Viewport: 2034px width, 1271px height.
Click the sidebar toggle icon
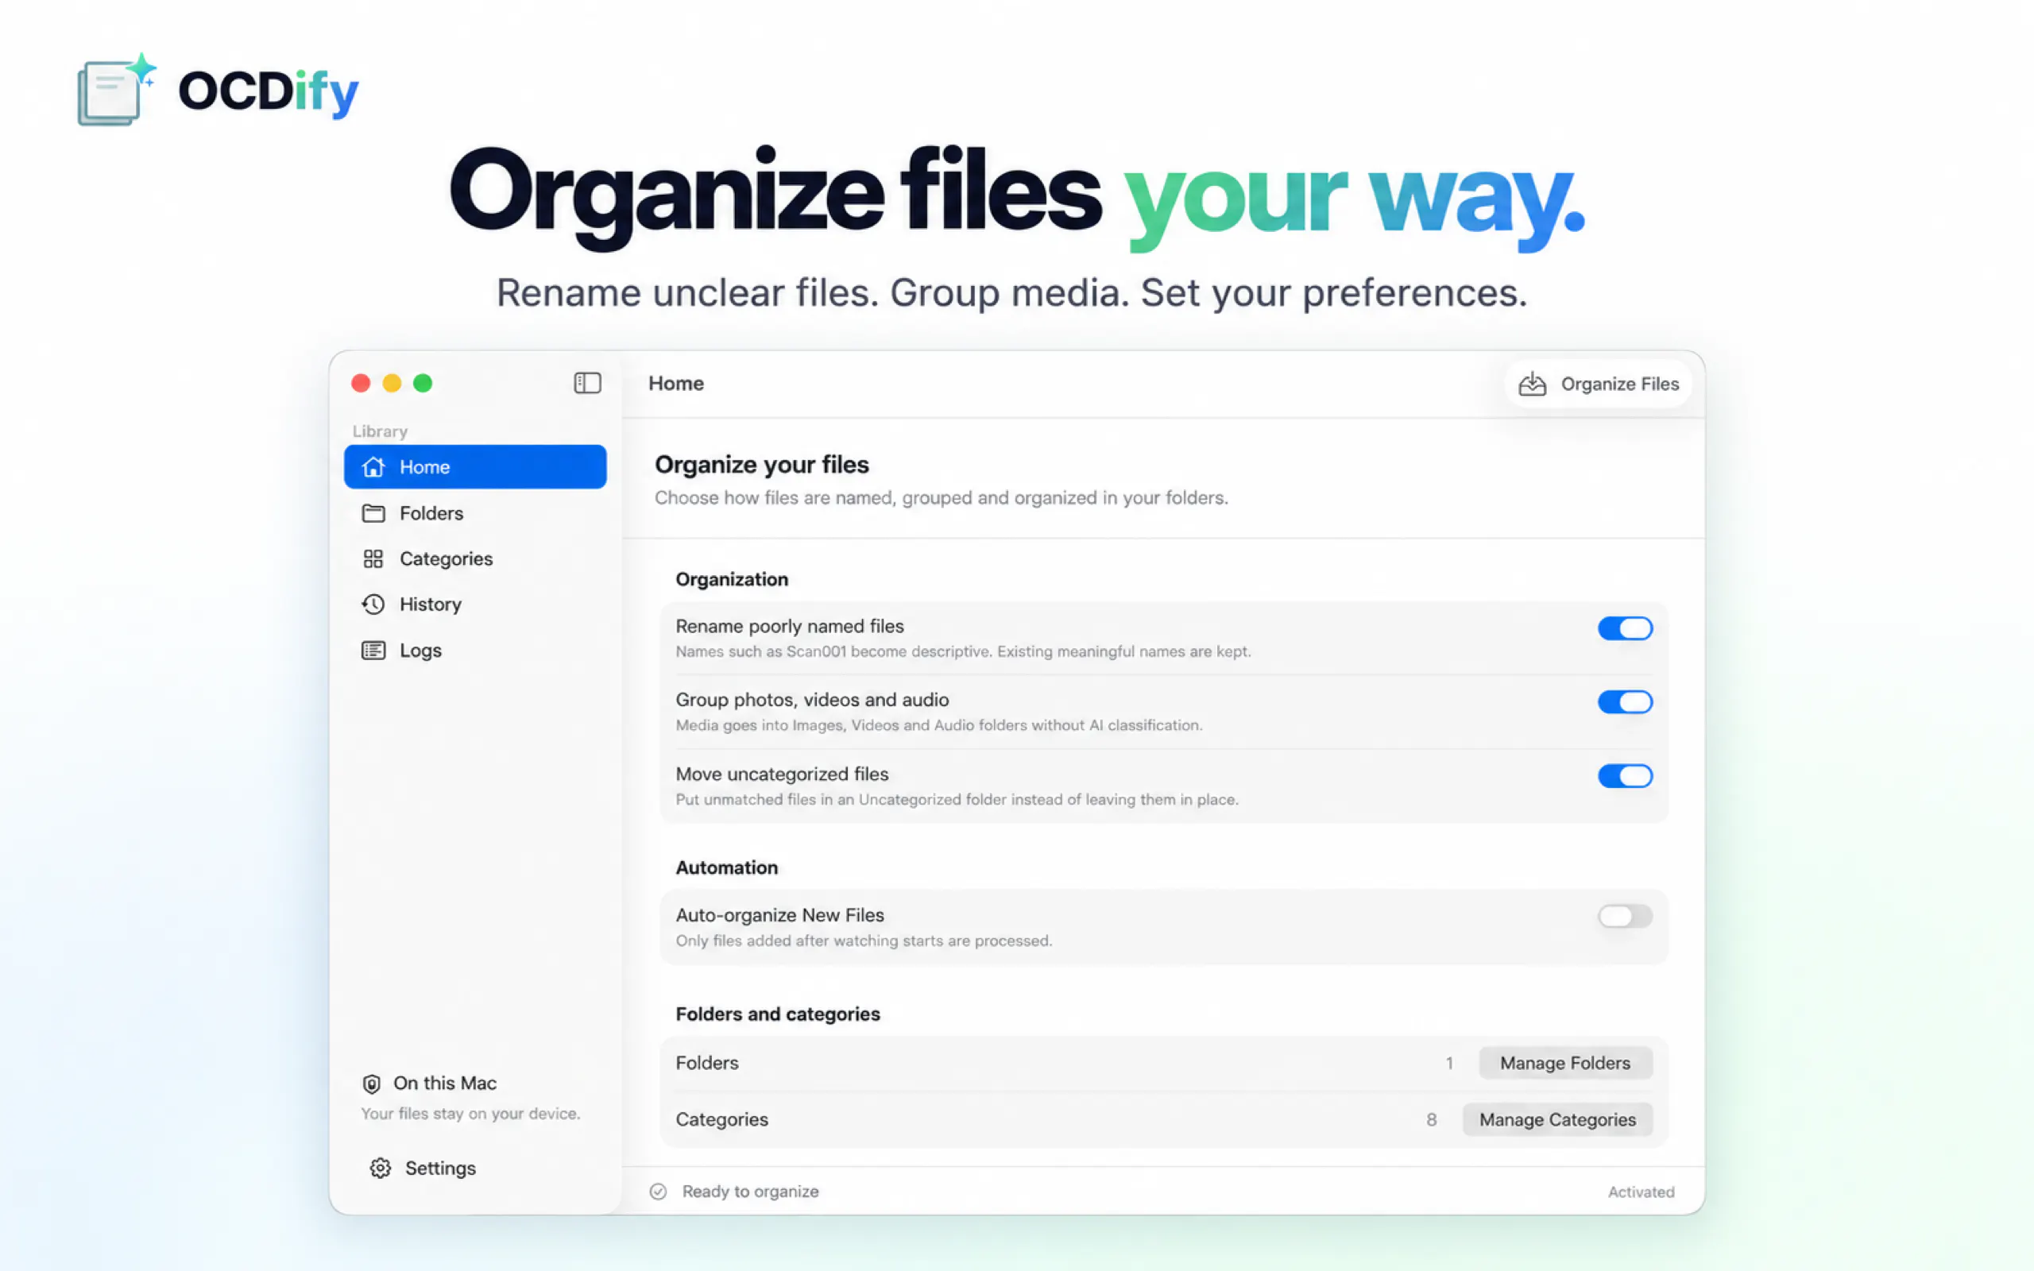587,384
